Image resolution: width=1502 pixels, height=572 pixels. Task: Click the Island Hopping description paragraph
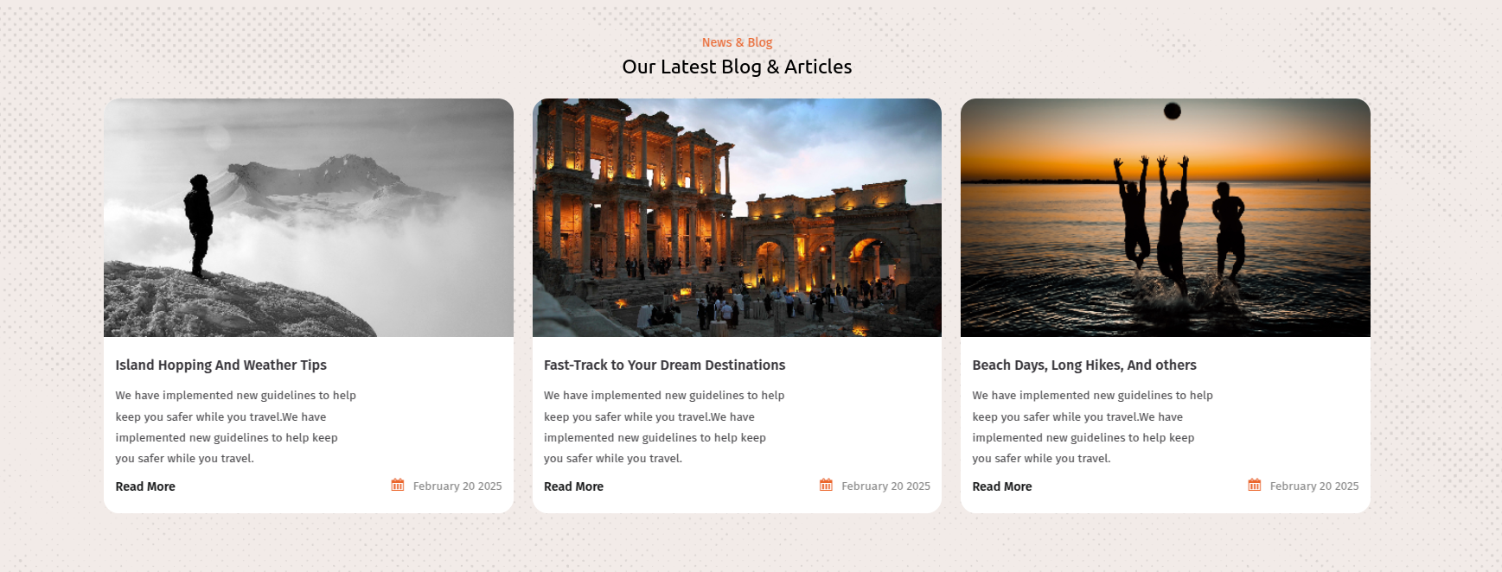point(236,427)
